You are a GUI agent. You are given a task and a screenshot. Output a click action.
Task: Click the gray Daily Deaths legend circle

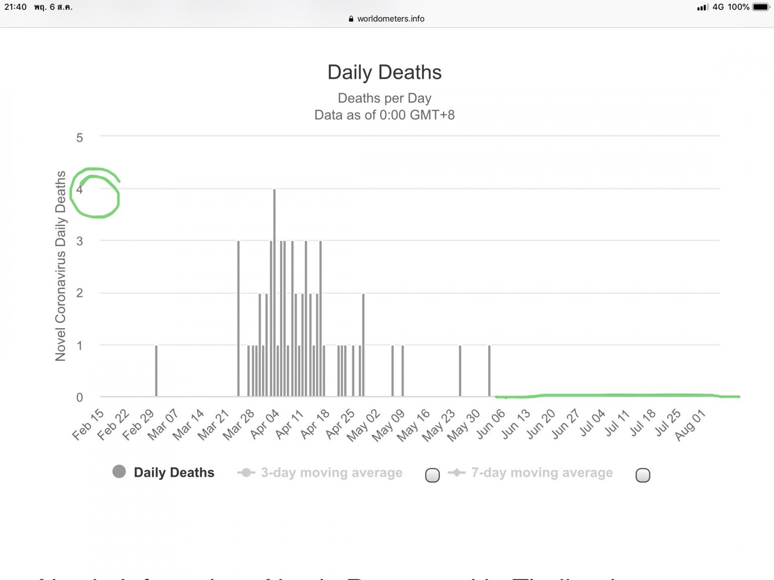(x=119, y=472)
